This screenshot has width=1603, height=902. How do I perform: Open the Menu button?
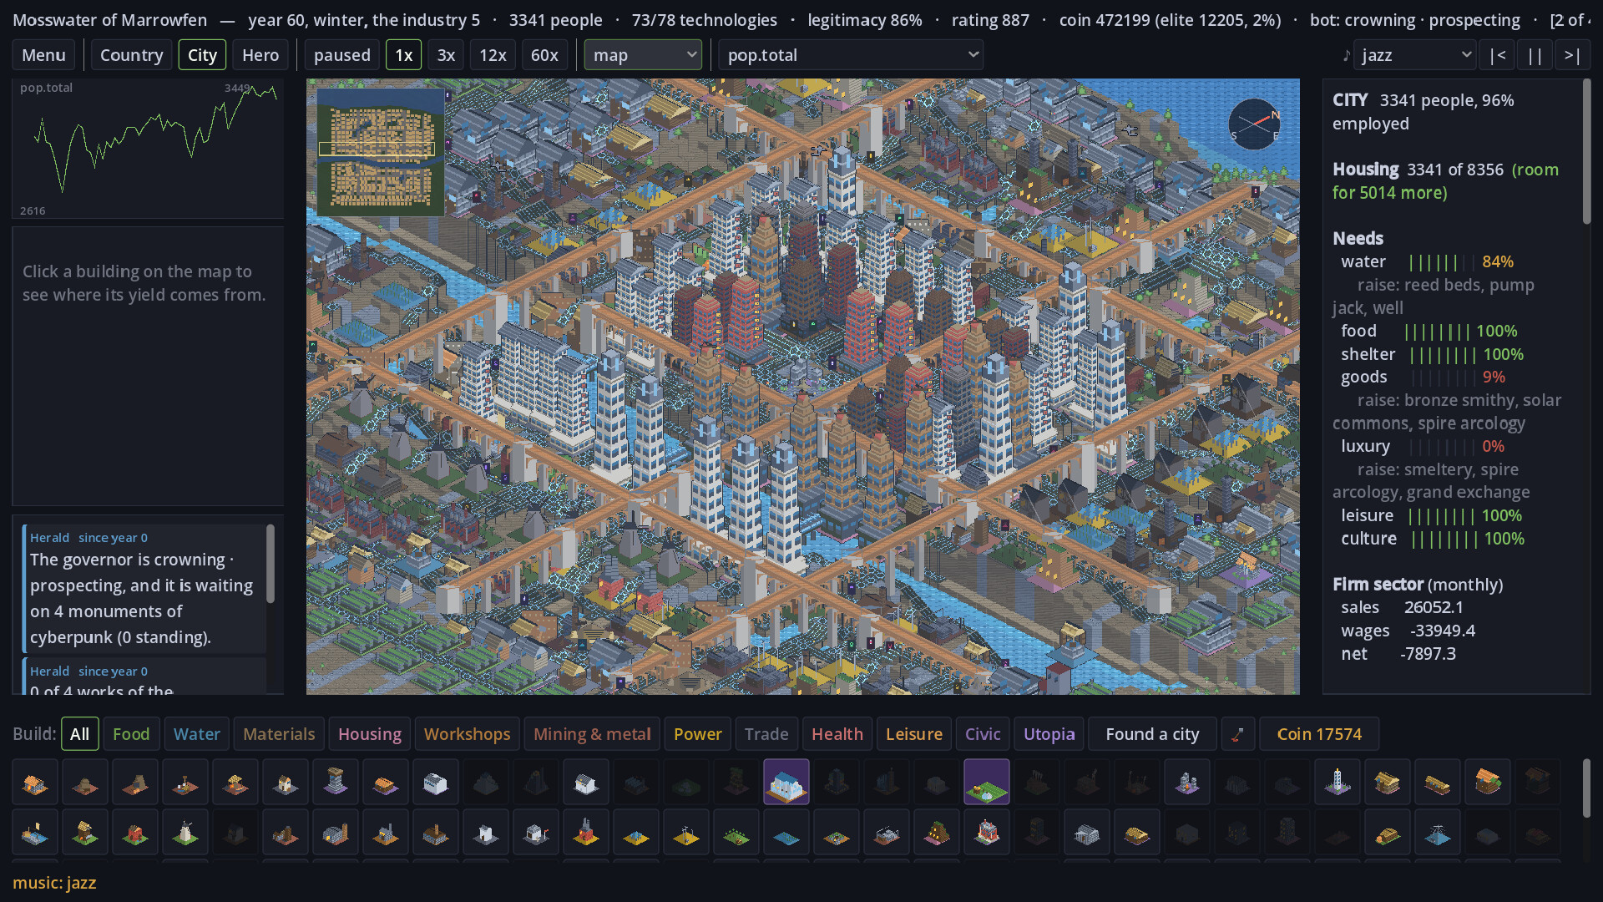[x=43, y=55]
